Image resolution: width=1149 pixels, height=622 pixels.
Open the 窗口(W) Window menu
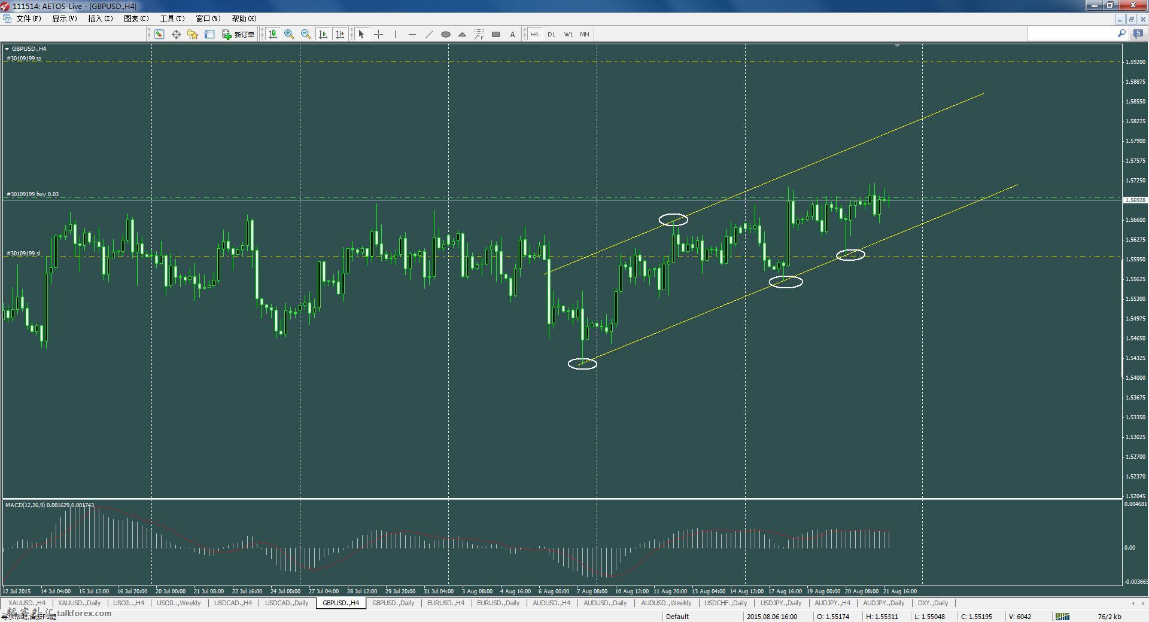(x=208, y=19)
